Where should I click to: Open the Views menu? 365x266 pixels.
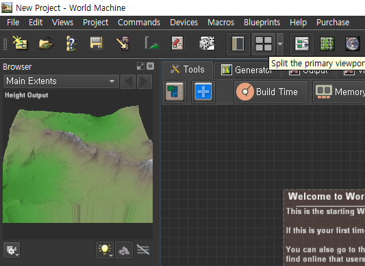click(62, 23)
